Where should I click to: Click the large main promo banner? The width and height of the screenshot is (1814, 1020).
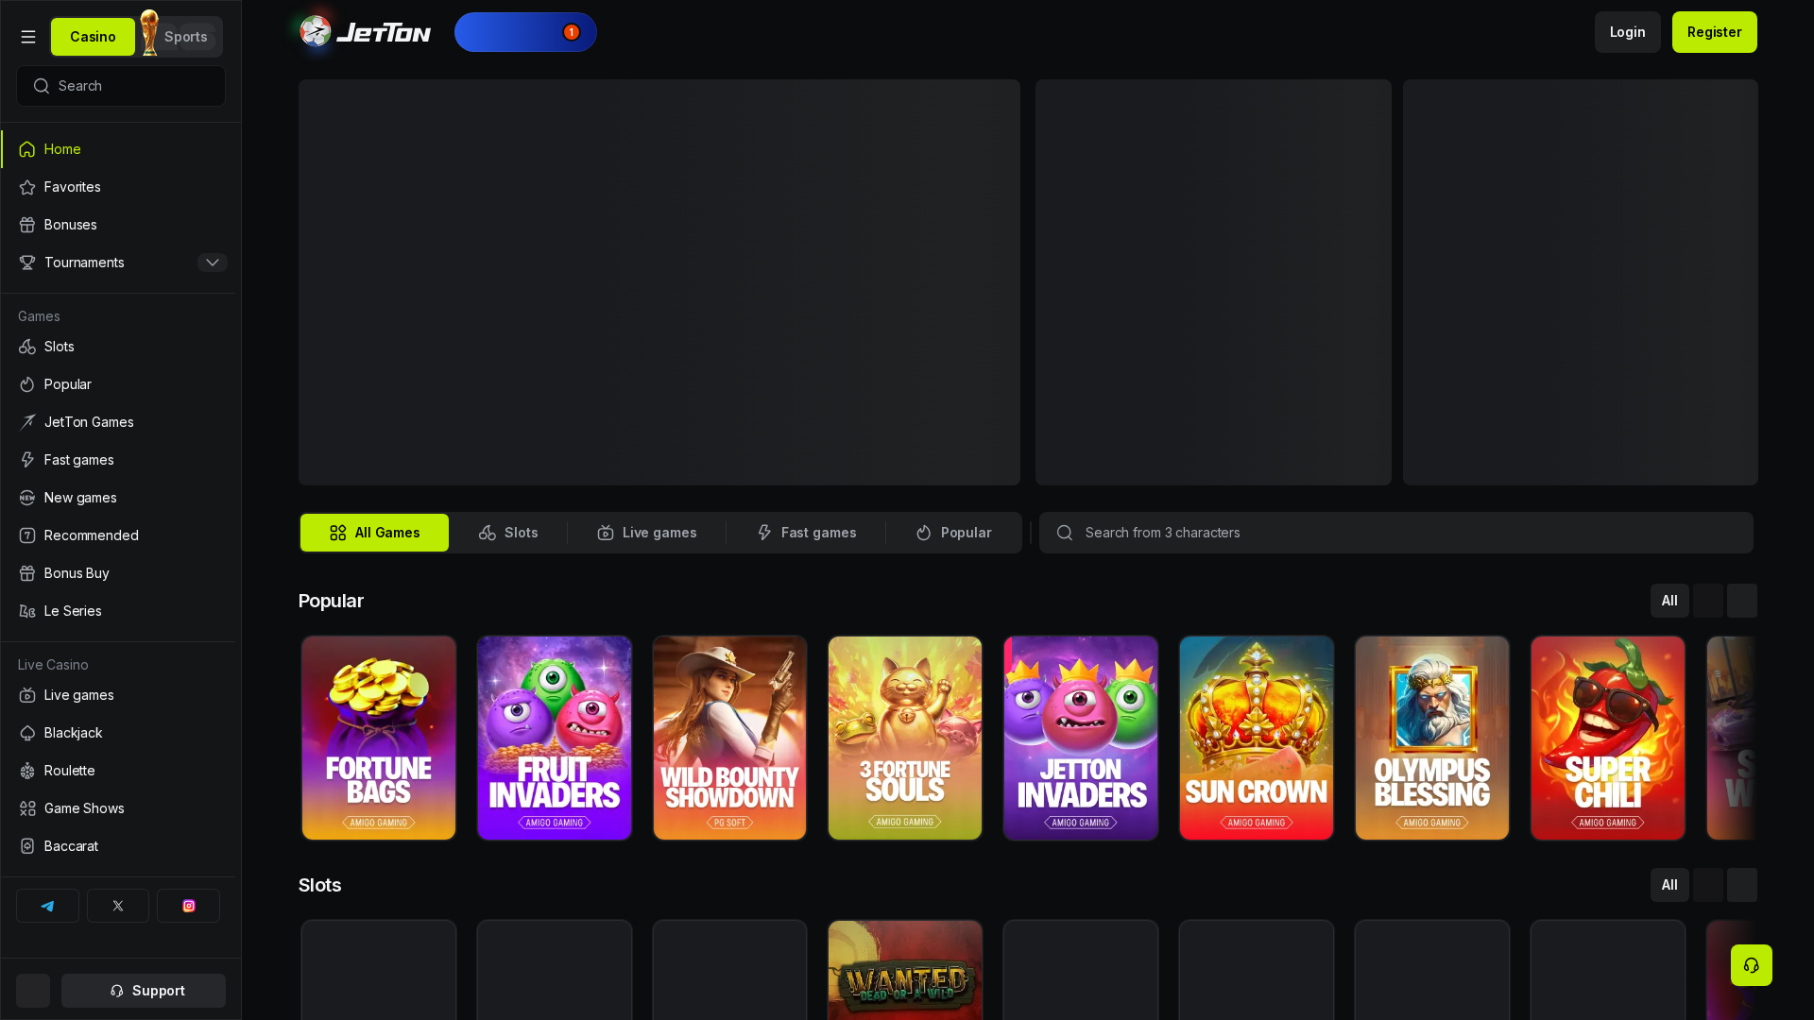coord(659,282)
